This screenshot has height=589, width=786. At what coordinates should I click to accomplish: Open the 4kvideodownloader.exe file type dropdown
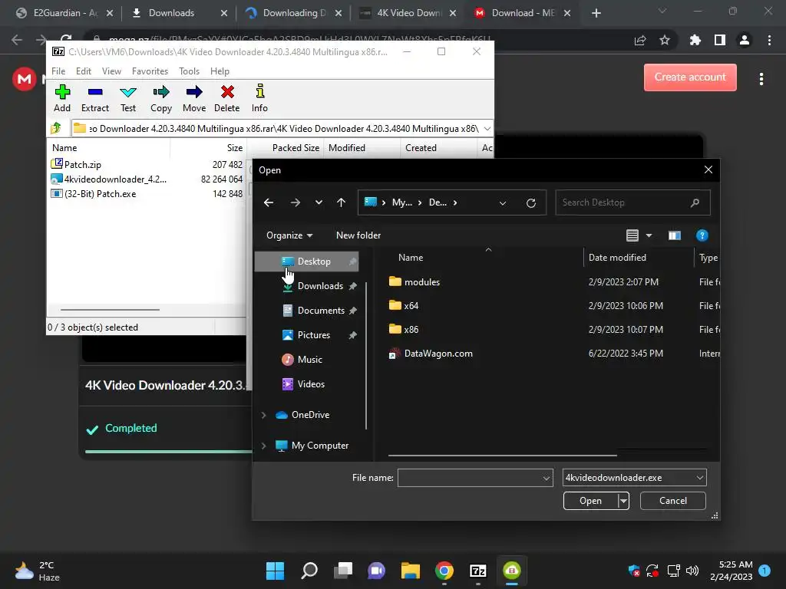[x=635, y=478]
